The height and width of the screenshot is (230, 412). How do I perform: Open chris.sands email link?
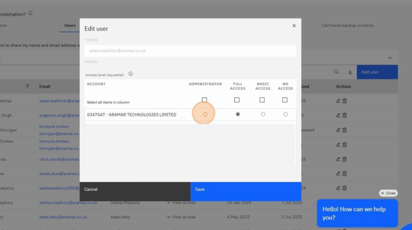pyautogui.click(x=60, y=159)
